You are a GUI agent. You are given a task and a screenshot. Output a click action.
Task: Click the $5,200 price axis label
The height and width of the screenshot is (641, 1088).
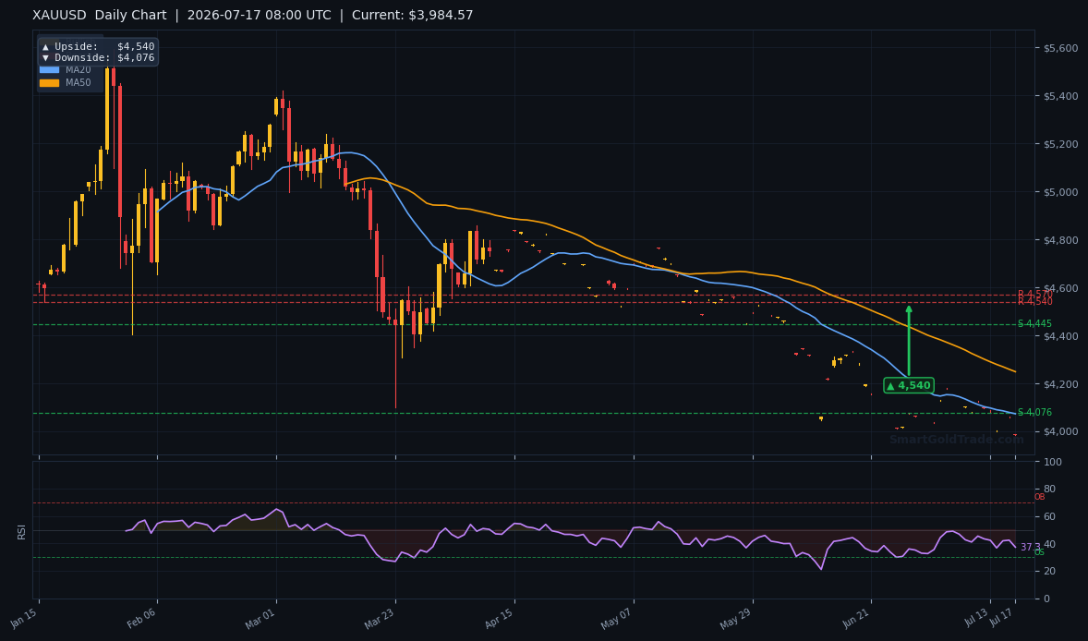(1060, 144)
